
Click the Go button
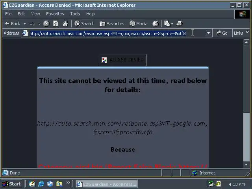(222, 33)
